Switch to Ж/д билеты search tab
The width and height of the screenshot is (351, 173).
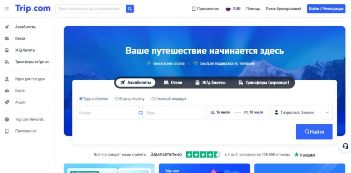point(210,83)
